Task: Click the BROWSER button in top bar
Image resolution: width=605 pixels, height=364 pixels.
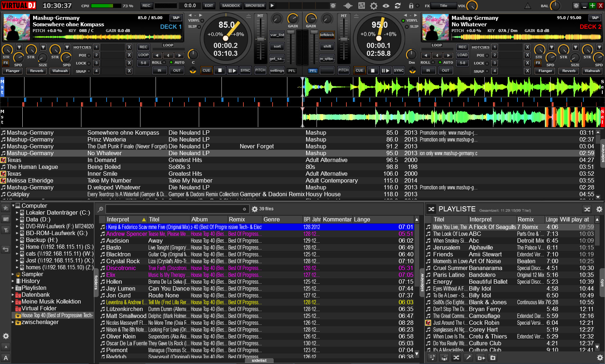Action: [255, 6]
